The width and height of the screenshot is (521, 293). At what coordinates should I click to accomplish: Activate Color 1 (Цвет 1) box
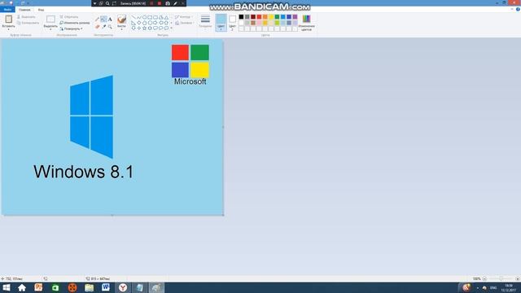click(221, 23)
